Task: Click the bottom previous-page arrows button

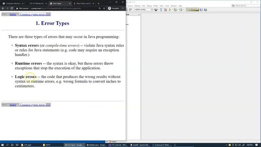Action: click(x=4, y=105)
